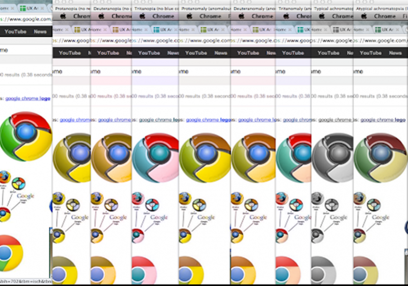Follow the 'google chrome logo' link in the Protanomaly window
Image resolution: width=408 pixels, height=286 pixels.
point(208,120)
